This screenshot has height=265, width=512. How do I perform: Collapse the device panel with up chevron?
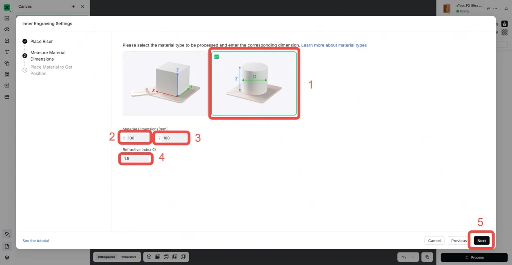[506, 8]
